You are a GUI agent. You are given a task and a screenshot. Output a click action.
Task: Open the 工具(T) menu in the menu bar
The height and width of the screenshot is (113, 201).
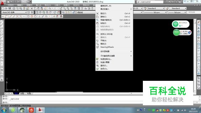click(57, 5)
